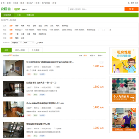Image resolution: width=139 pixels, height=139 pixels.
Task: Click the camera icon on first listing photo
Action: pyautogui.click(x=5, y=75)
